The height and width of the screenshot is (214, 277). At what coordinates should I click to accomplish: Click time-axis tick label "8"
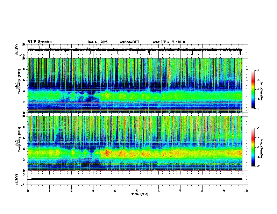202,191
